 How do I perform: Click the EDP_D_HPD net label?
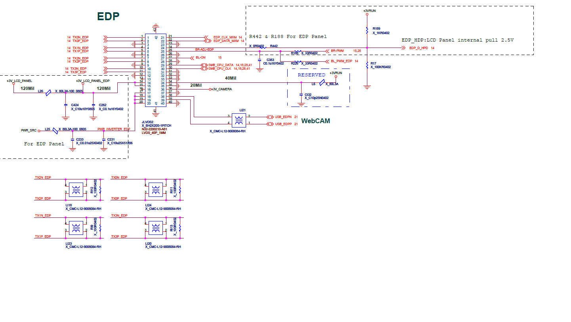(x=419, y=48)
